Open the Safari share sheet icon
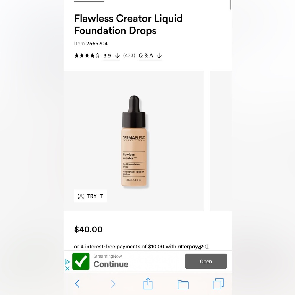Image resolution: width=295 pixels, height=295 pixels. click(147, 283)
